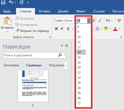The height and width of the screenshot is (110, 124).
Task: Select font size 72 from the list
Action: tap(84, 103)
